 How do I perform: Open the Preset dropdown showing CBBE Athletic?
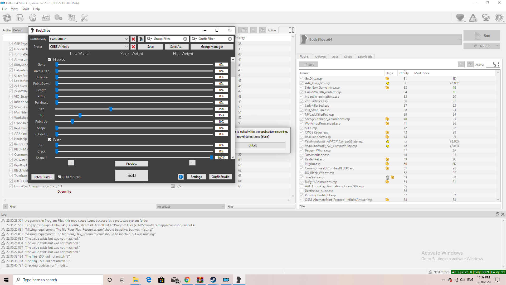tap(89, 47)
